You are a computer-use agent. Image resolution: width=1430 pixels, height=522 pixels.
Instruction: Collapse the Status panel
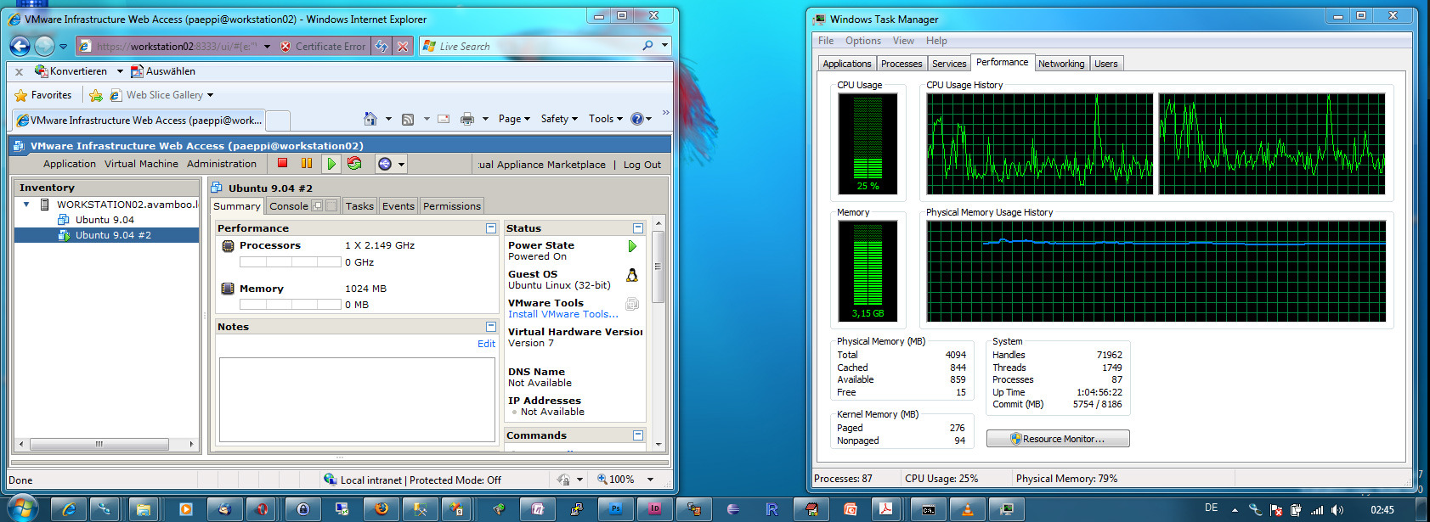638,228
